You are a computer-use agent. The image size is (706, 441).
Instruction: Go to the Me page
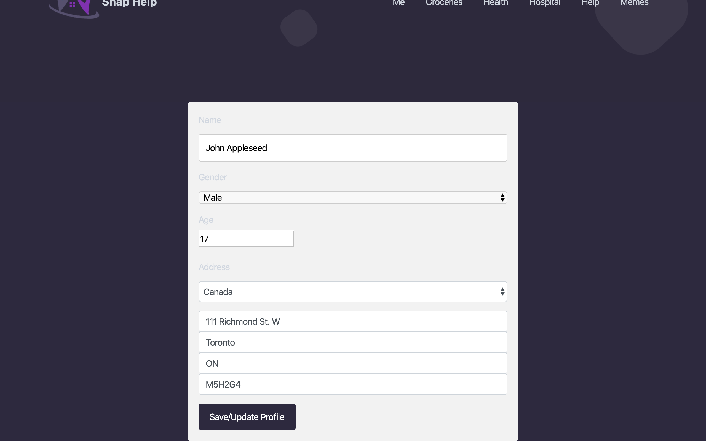[x=399, y=3]
